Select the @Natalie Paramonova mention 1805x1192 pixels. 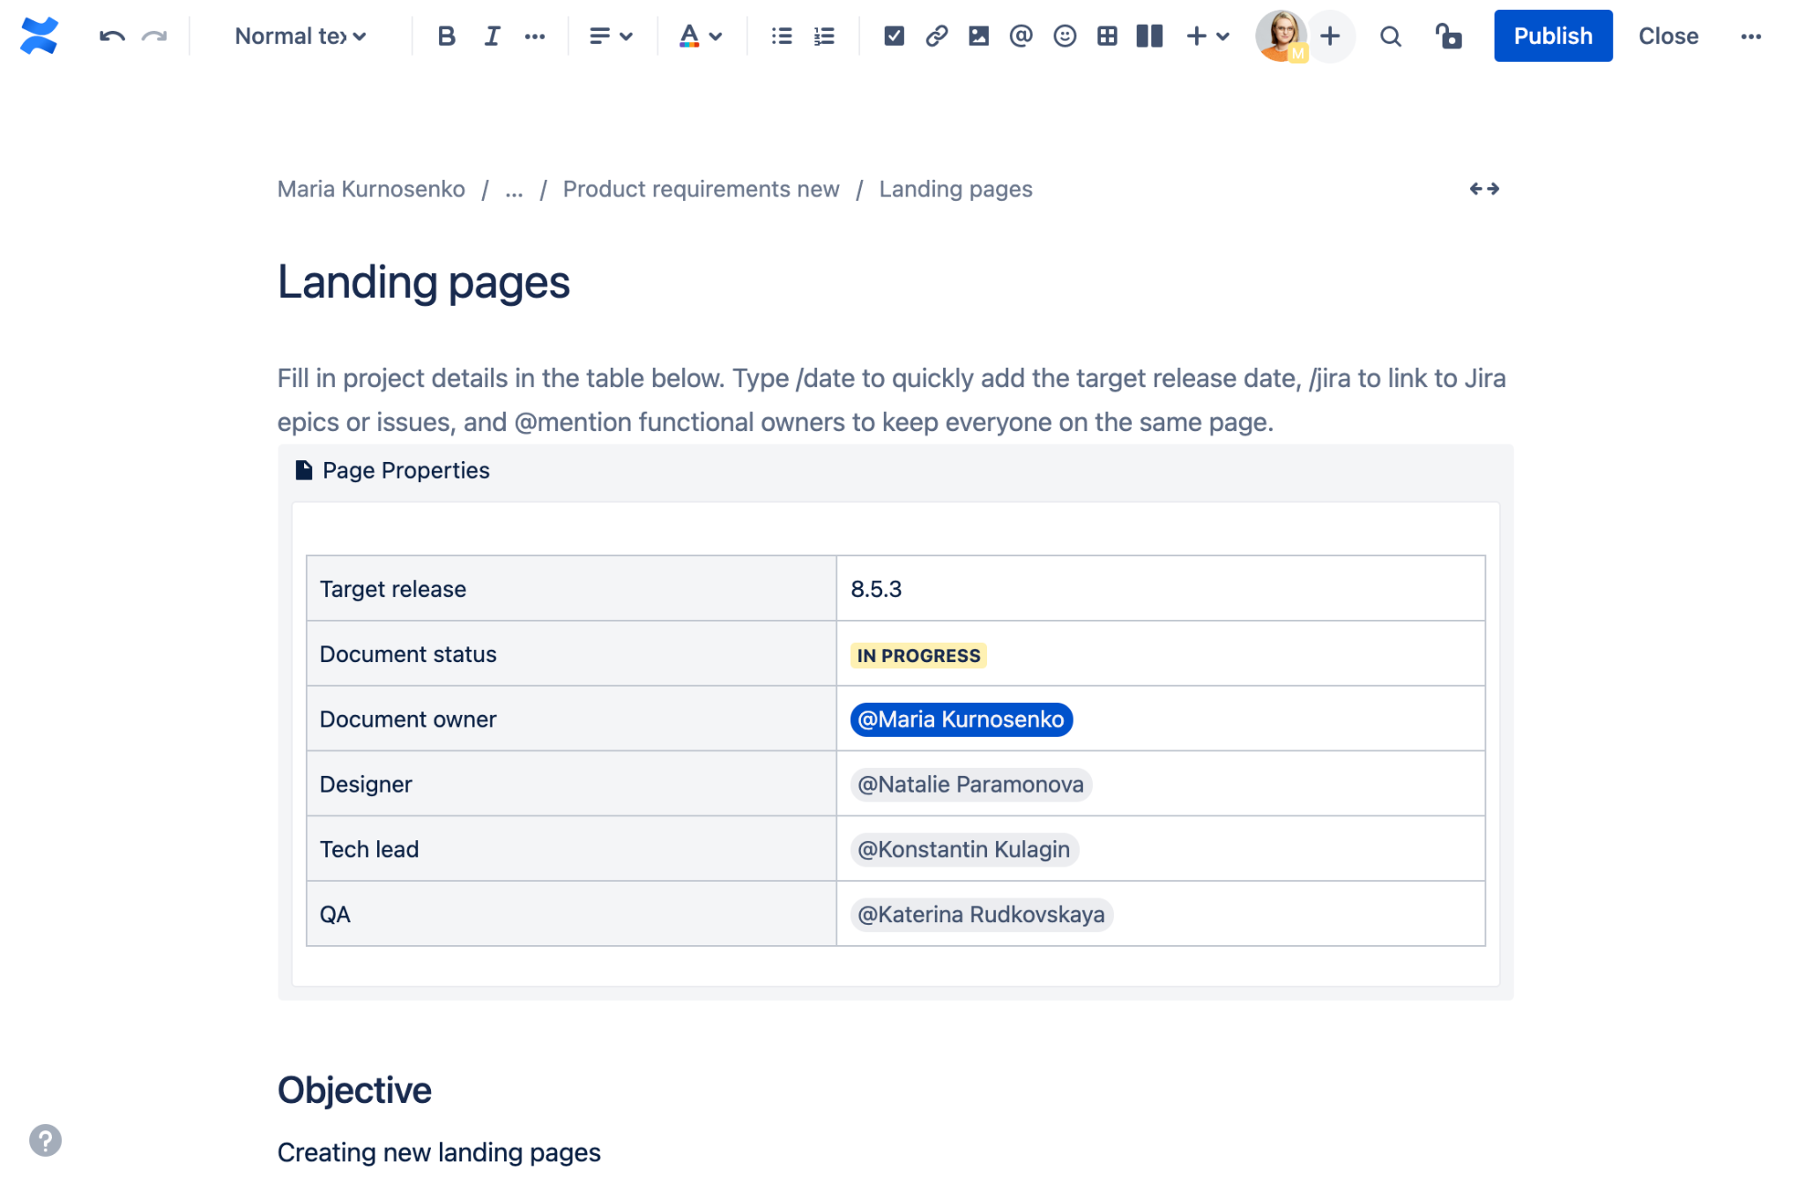[x=969, y=784]
